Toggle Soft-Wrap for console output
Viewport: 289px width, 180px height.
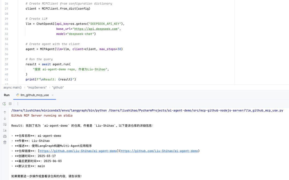pyautogui.click(x=5, y=125)
